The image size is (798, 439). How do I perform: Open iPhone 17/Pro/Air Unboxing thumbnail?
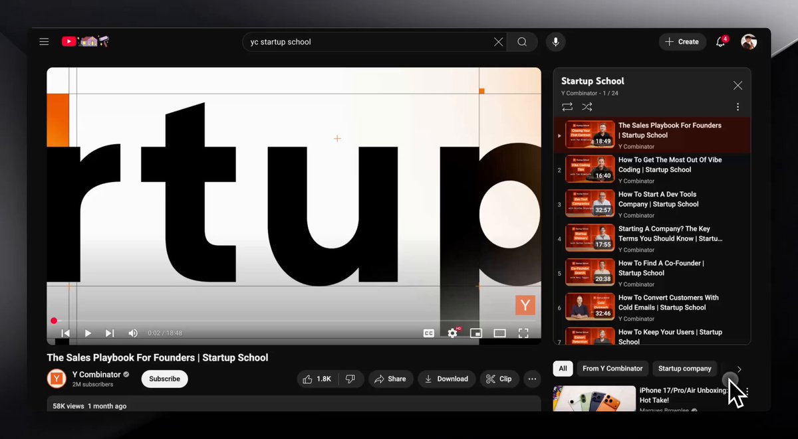(595, 398)
